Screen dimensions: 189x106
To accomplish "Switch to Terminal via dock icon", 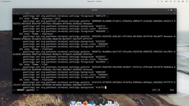I will coord(97,103).
